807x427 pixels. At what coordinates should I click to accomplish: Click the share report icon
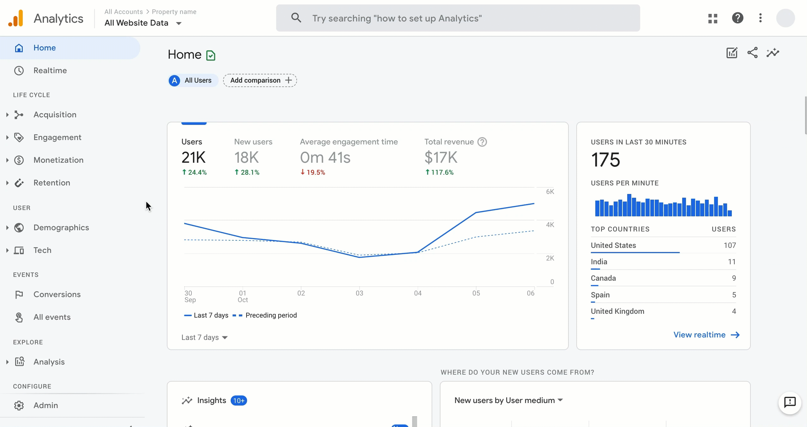click(752, 53)
